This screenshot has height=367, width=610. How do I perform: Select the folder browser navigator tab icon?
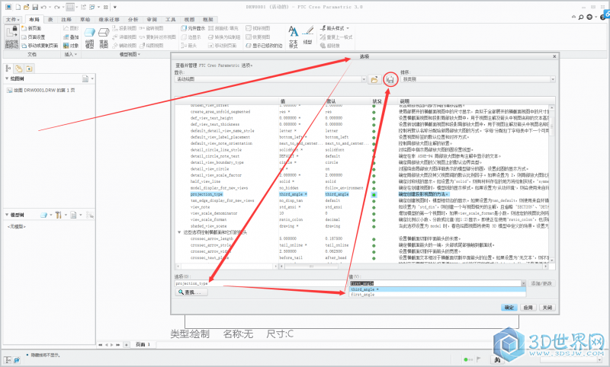pos(18,69)
